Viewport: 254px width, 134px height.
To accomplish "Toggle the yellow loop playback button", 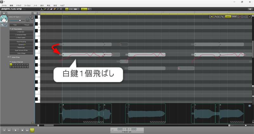I will coord(32,130).
